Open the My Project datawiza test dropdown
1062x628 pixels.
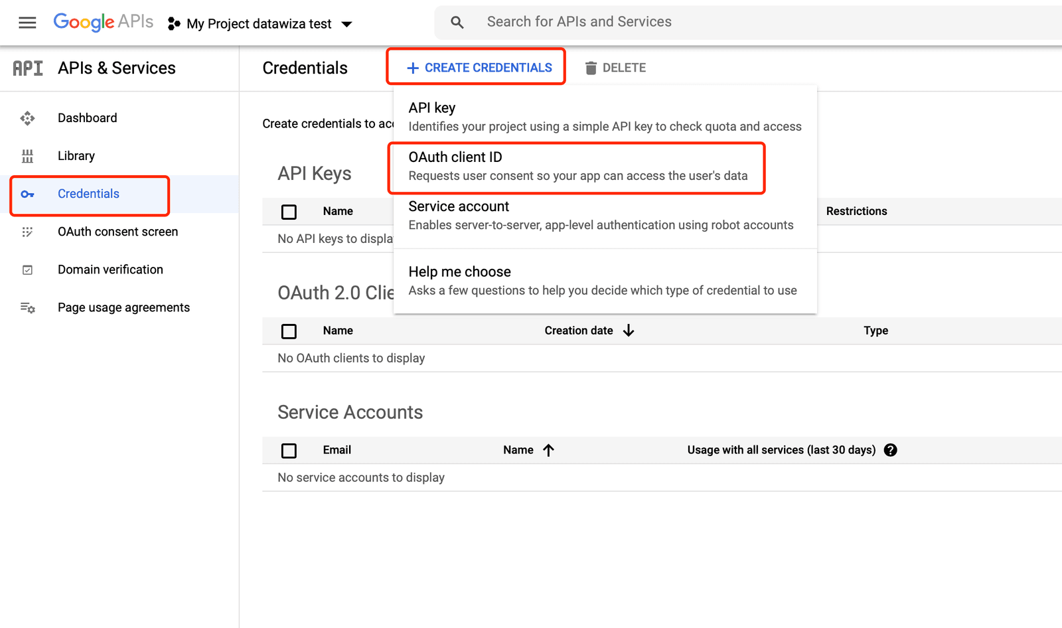pos(260,24)
